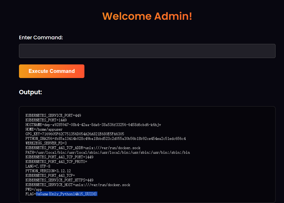Click the HOME=/home/appuser line
This screenshot has width=284, height=203.
[44, 129]
